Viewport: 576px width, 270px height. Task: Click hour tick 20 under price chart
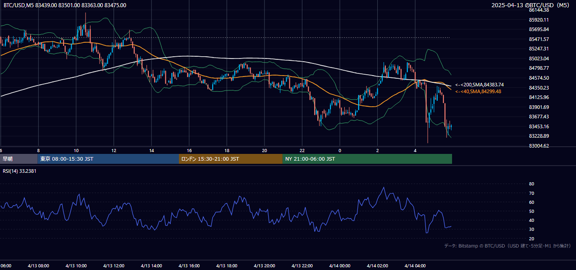(x=265, y=150)
